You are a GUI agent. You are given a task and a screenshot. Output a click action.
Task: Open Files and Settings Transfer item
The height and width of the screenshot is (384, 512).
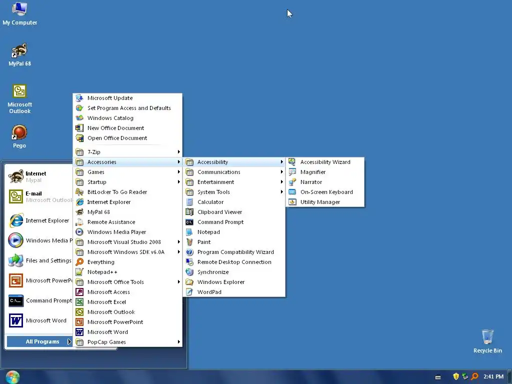(39, 260)
